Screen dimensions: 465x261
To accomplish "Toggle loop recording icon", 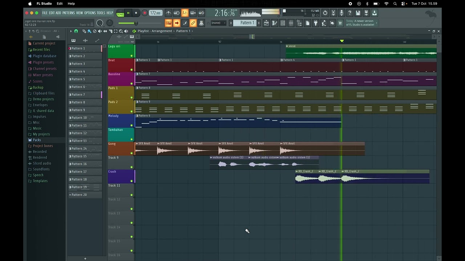I will point(201,13).
